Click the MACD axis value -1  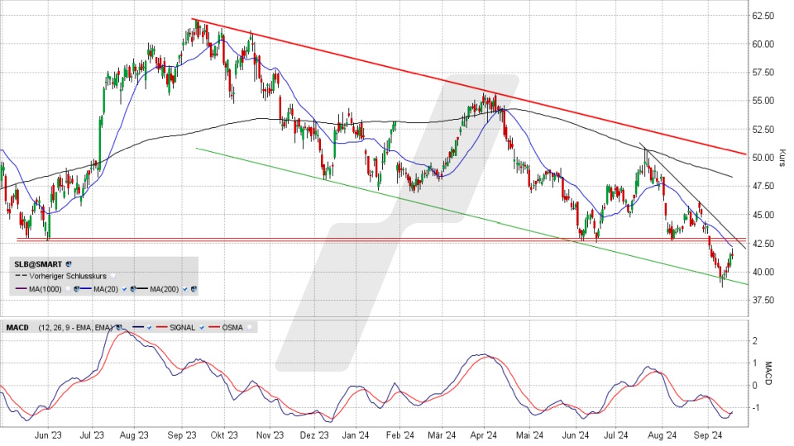pyautogui.click(x=754, y=407)
